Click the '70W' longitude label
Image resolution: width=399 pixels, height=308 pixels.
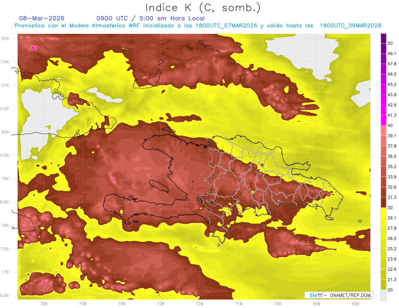(x=278, y=304)
